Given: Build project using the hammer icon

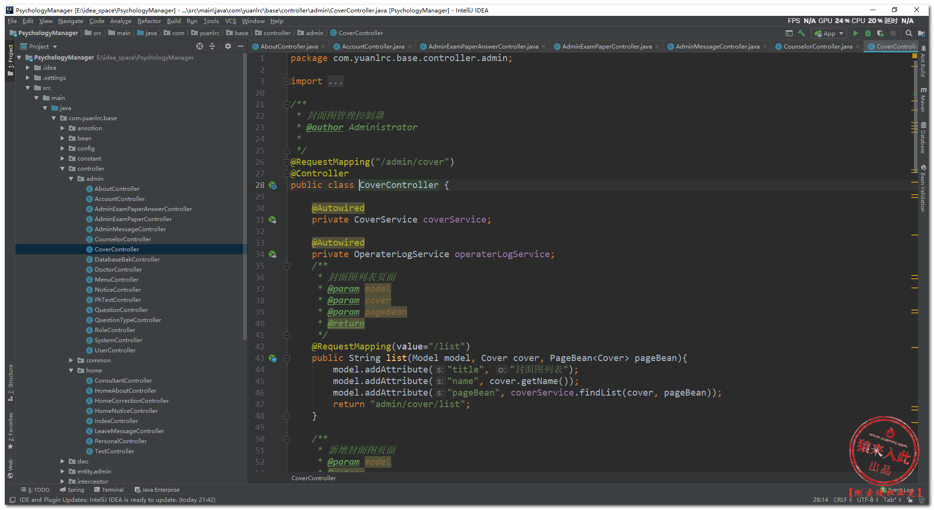Looking at the screenshot, I should (x=801, y=33).
